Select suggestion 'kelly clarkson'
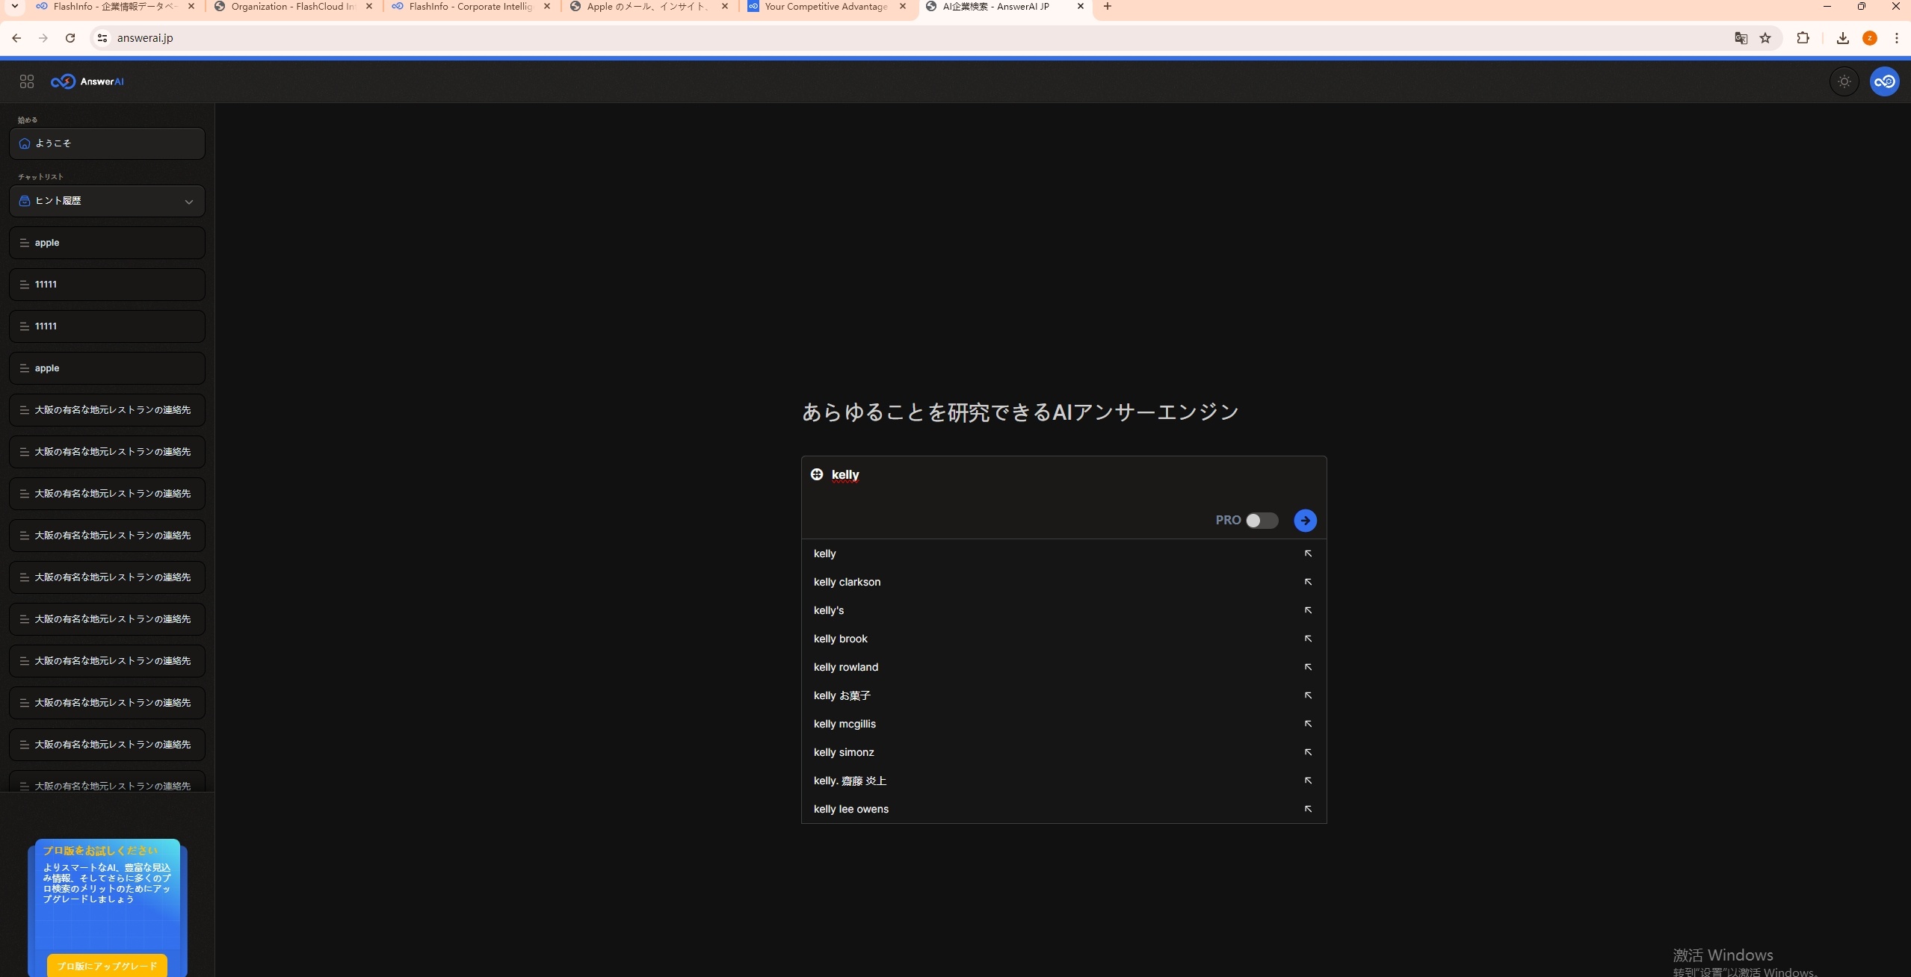The height and width of the screenshot is (977, 1911). coord(1063,582)
